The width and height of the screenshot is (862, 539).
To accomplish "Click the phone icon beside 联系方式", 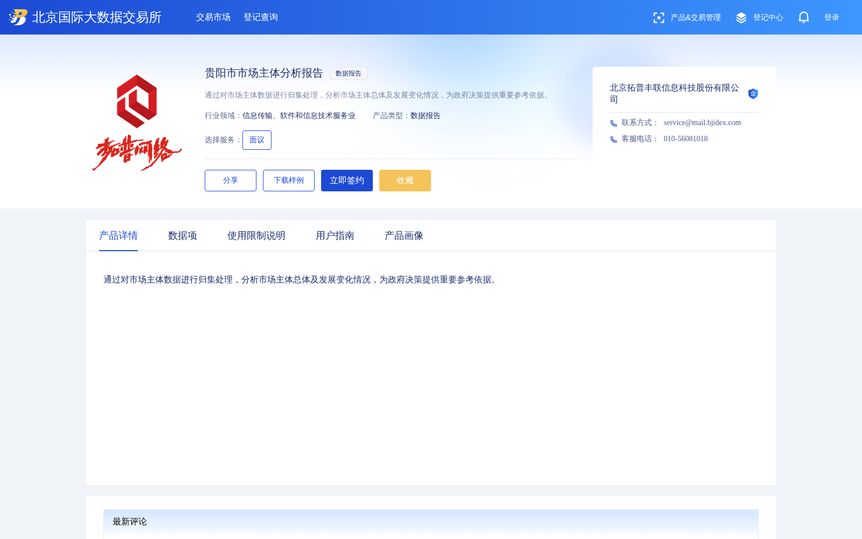I will 614,123.
